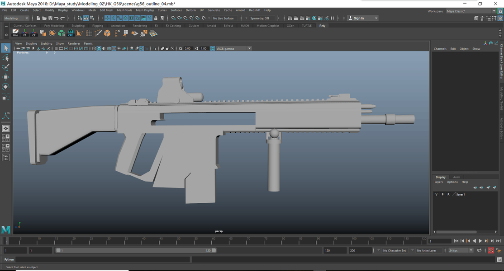Image resolution: width=504 pixels, height=271 pixels.
Task: Activate the Scale tool in toolbox
Action: pos(6,97)
